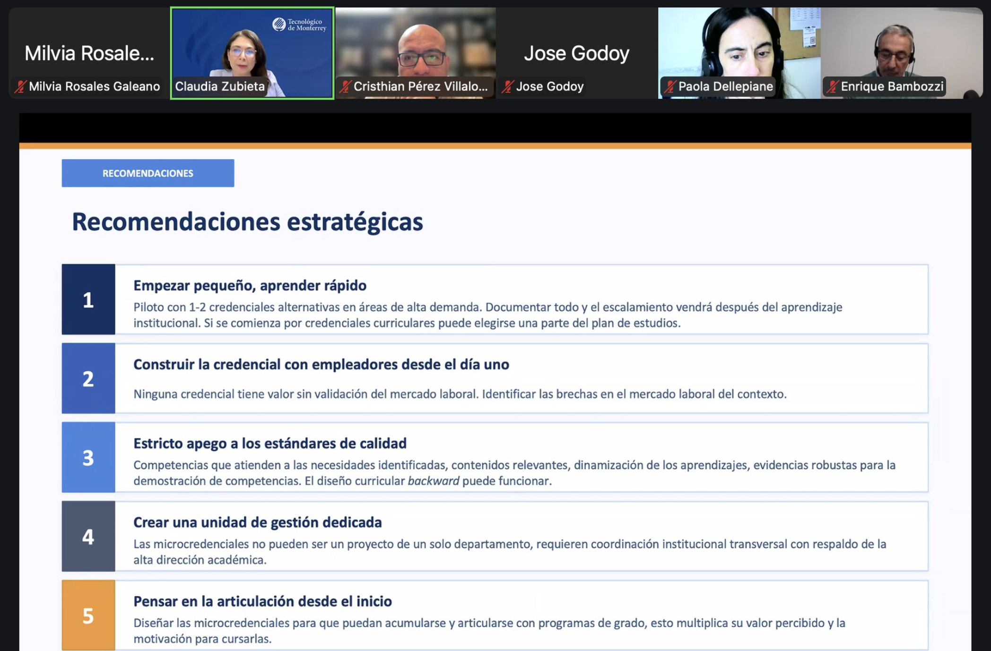This screenshot has width=991, height=651.
Task: Click number 1 box on the slide
Action: [x=88, y=300]
